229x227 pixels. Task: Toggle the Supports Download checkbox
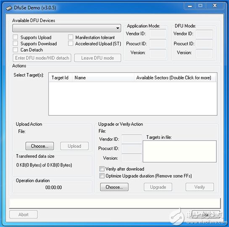15,43
